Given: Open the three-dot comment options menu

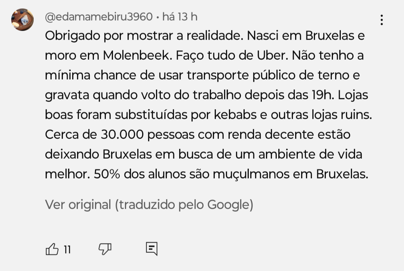Looking at the screenshot, I should coord(382,20).
